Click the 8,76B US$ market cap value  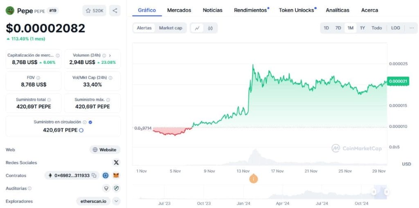(x=24, y=63)
